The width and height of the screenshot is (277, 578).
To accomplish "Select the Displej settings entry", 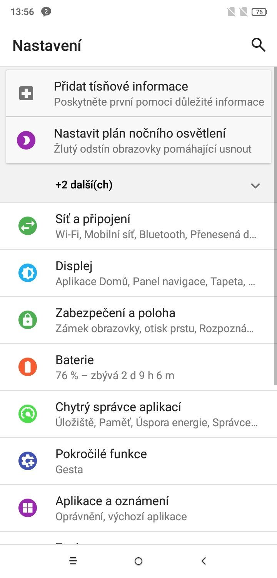I will click(138, 272).
